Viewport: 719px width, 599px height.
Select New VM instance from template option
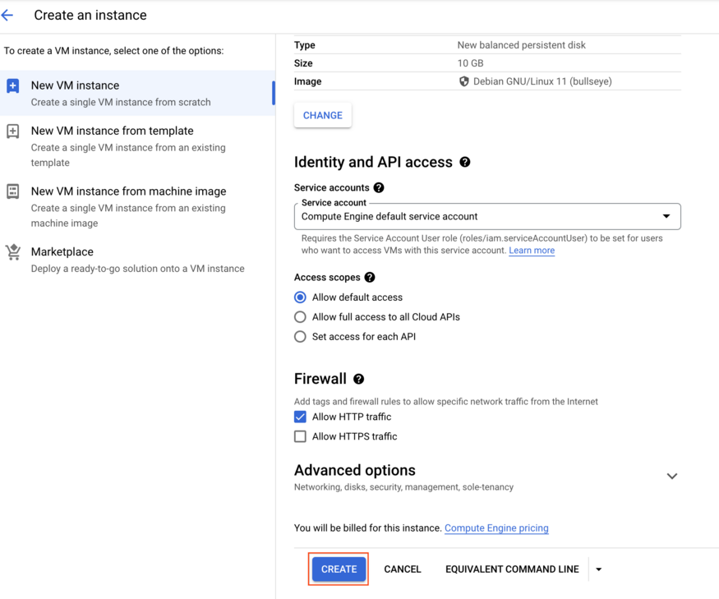(113, 131)
